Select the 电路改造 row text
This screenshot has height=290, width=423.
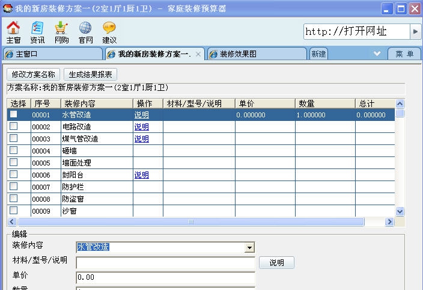[x=77, y=126]
